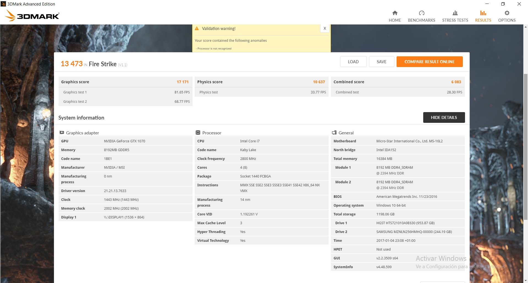The image size is (528, 283).
Task: Click the 'System information' heading
Action: 81,118
